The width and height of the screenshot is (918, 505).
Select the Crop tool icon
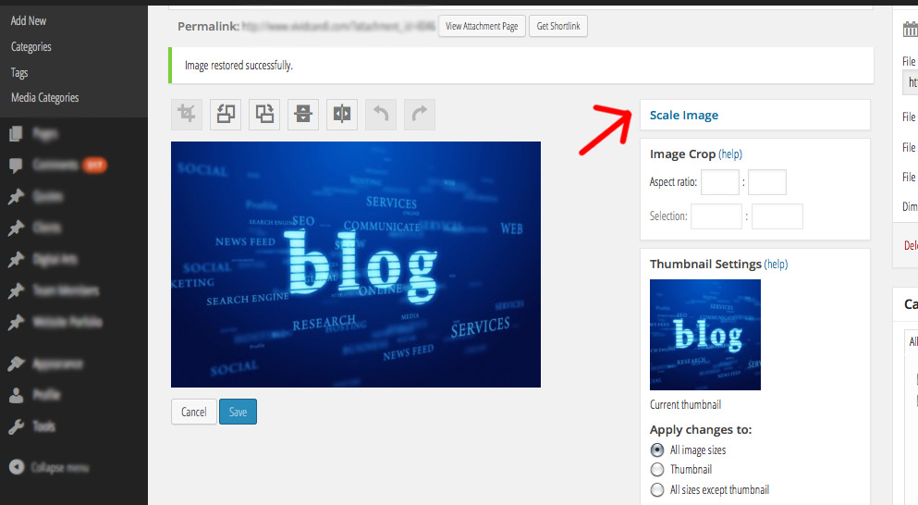click(187, 114)
